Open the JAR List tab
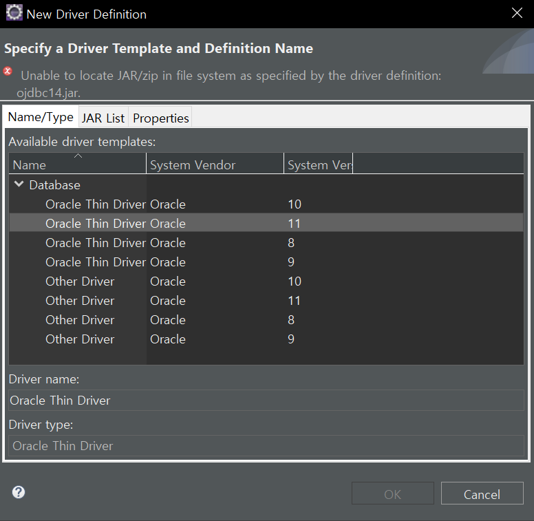534x521 pixels. 103,118
